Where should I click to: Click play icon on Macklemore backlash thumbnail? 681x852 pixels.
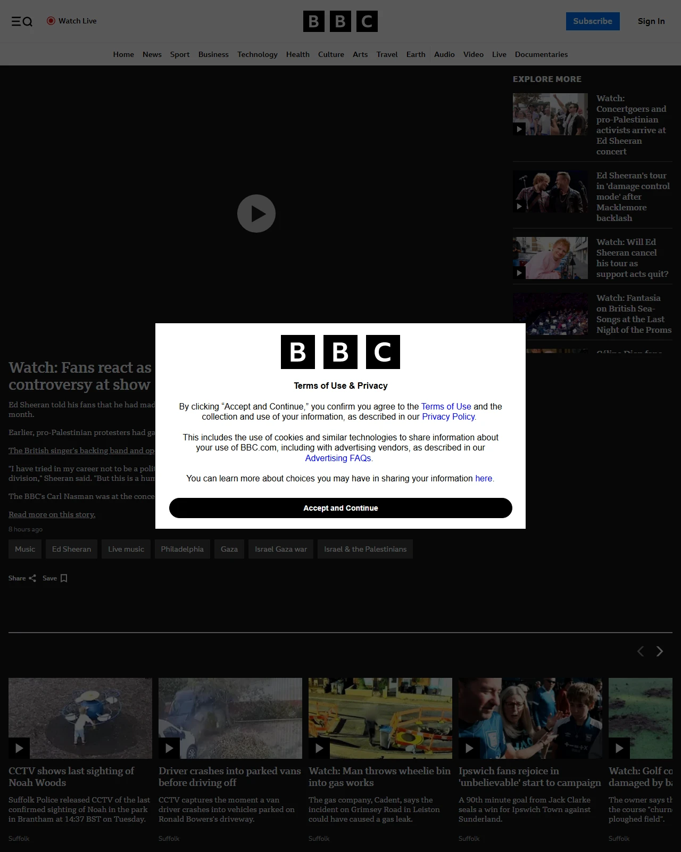519,206
